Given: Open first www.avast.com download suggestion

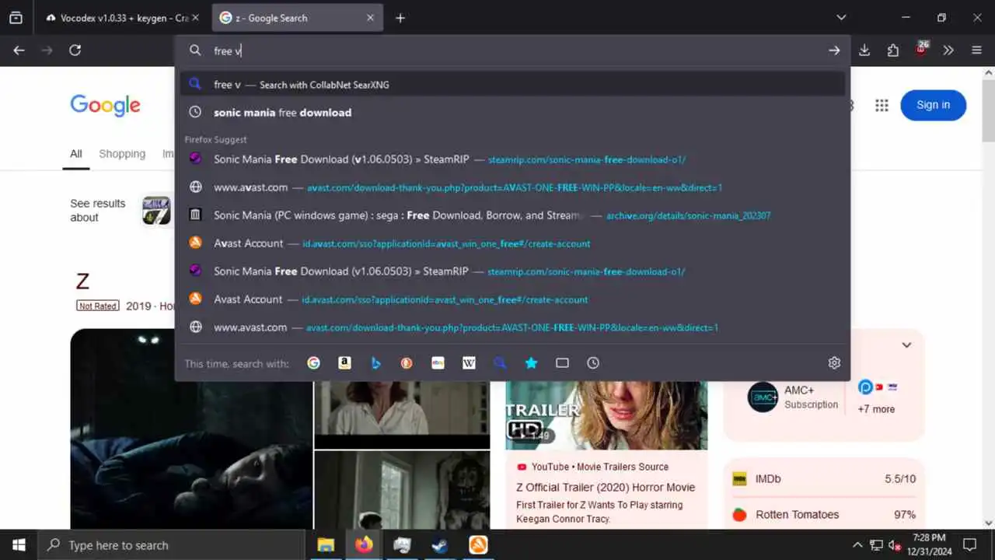Looking at the screenshot, I should (x=513, y=187).
